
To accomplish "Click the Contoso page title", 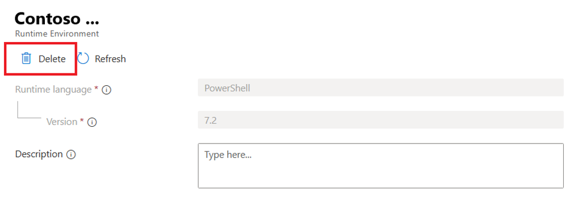I will click(57, 19).
